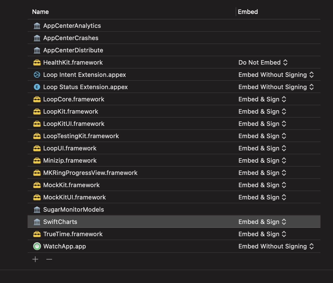
Task: Select the SugarMonitorModels name text
Action: [x=74, y=210]
